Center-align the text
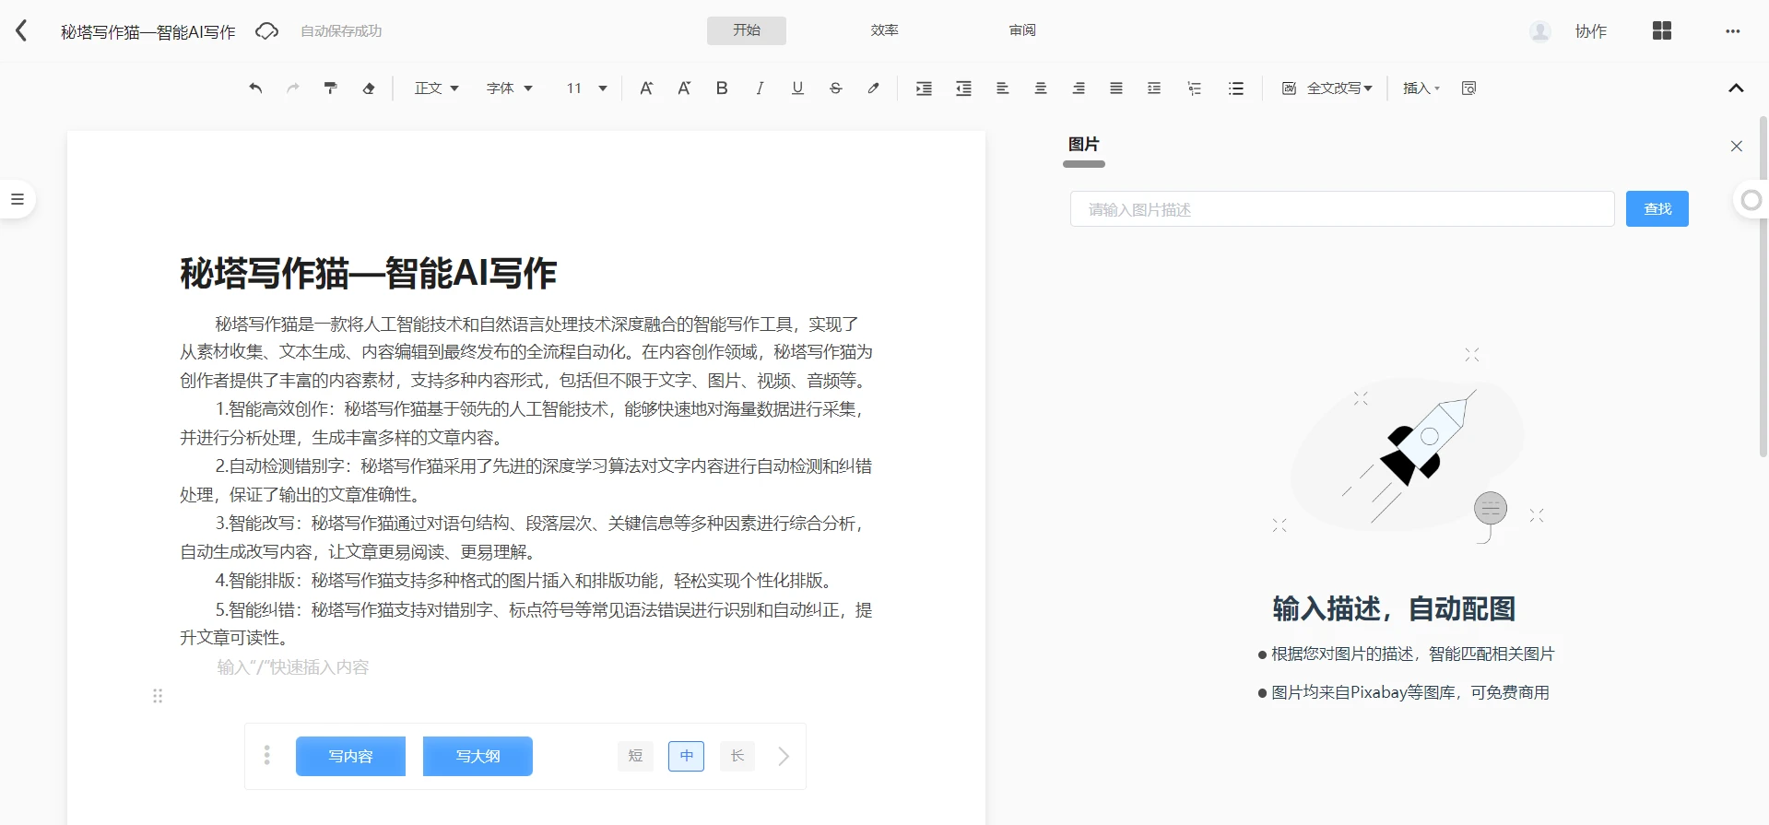This screenshot has width=1769, height=825. coord(1041,88)
